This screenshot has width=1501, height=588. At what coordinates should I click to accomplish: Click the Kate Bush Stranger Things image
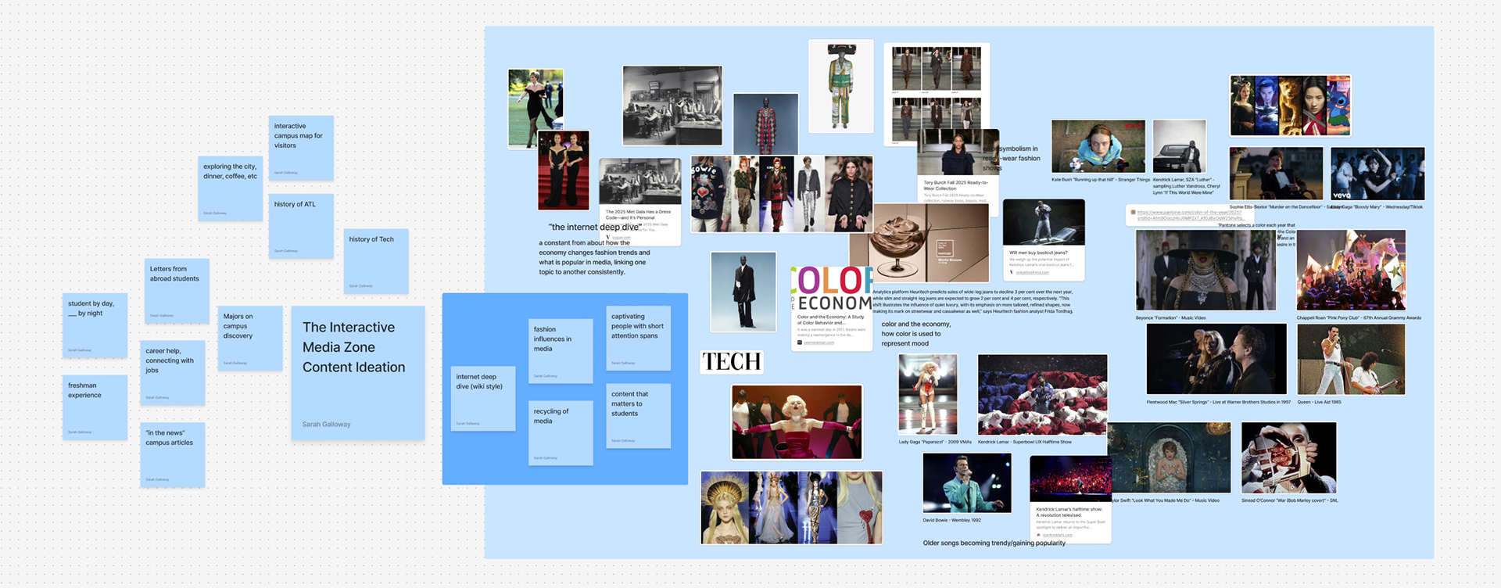pyautogui.click(x=1098, y=146)
